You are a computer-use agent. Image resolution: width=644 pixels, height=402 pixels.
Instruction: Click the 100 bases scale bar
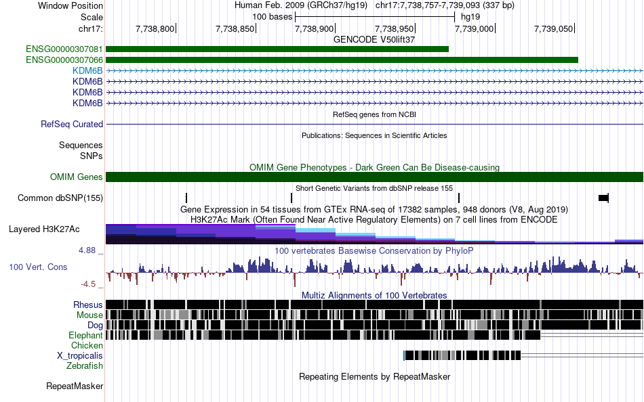[375, 17]
